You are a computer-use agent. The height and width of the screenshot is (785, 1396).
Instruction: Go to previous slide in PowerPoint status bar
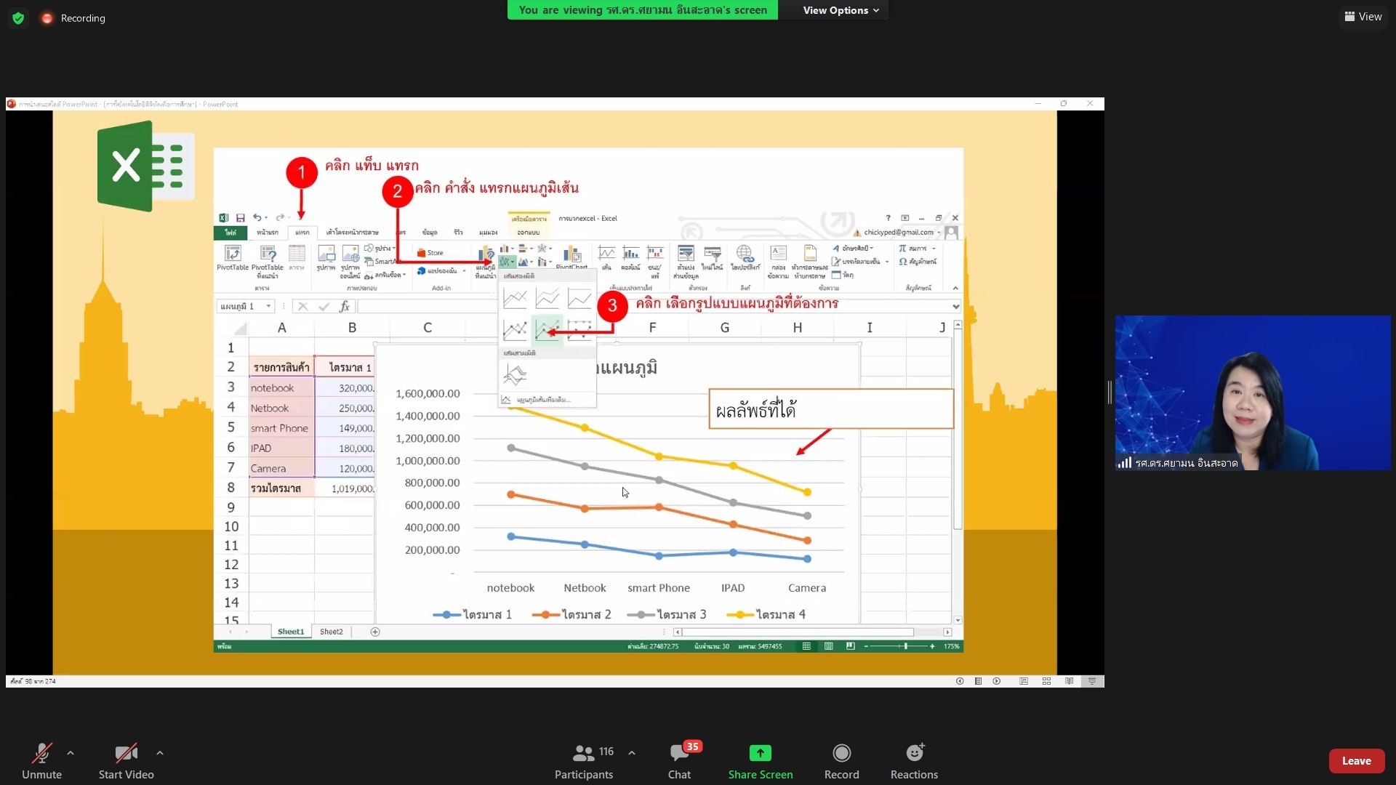(960, 681)
